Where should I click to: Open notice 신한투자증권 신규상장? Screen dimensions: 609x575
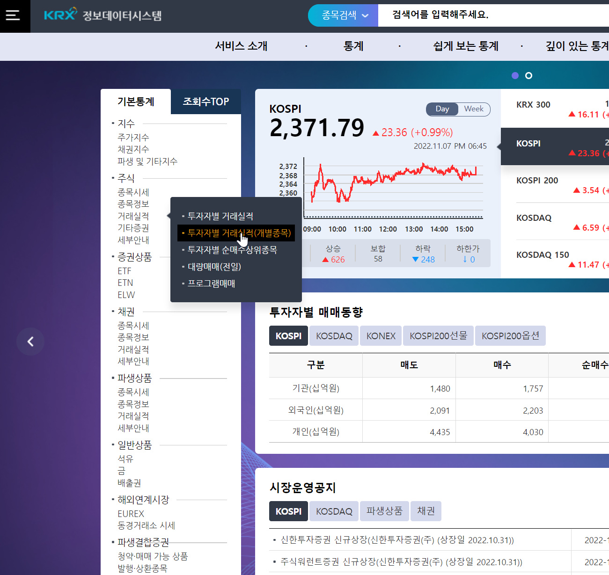tap(397, 540)
